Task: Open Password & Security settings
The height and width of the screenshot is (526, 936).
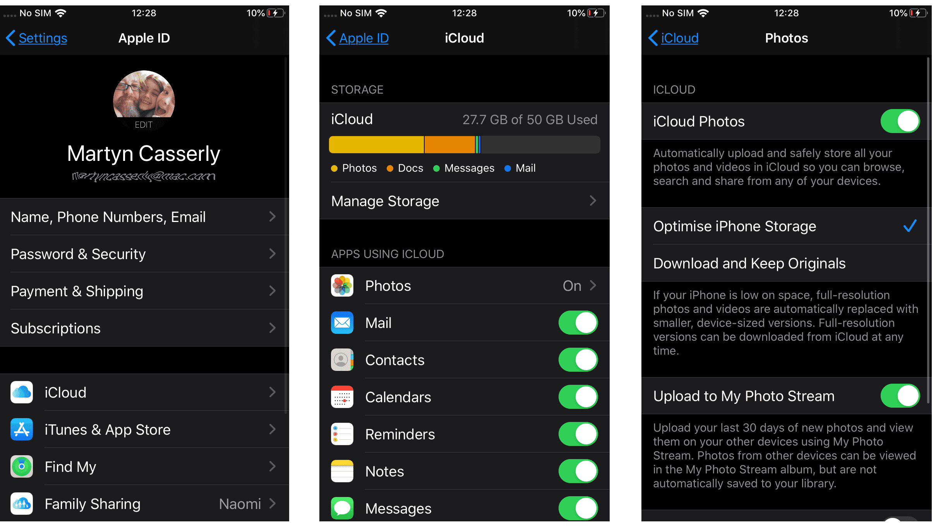Action: pos(144,254)
